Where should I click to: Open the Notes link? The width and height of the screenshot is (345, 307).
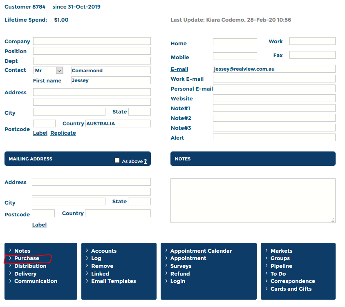click(x=22, y=251)
